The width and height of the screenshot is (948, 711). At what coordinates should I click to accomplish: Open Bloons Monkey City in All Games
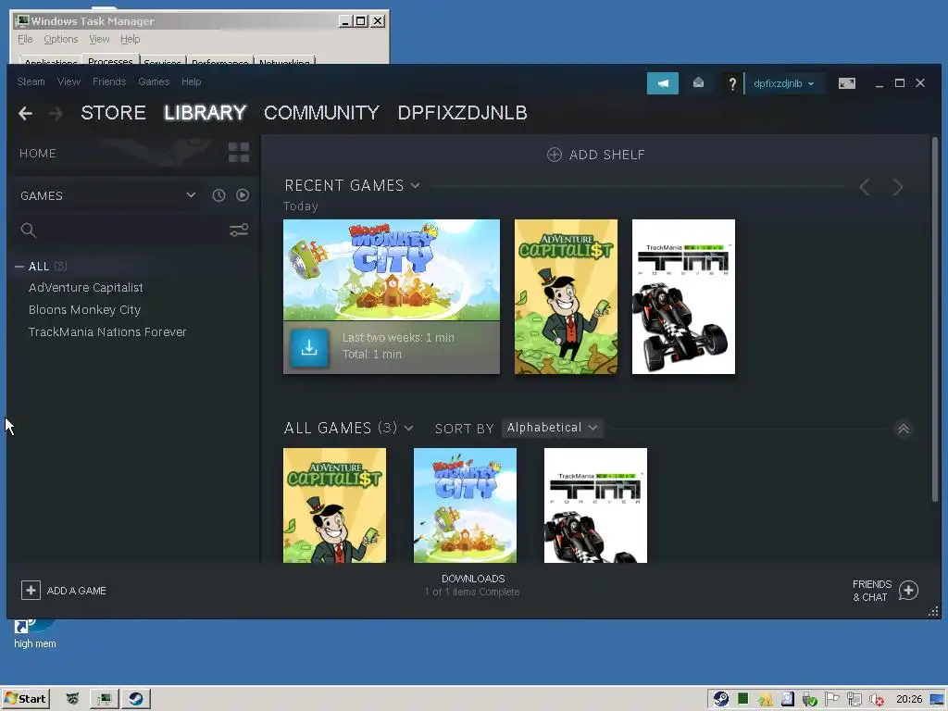[465, 505]
